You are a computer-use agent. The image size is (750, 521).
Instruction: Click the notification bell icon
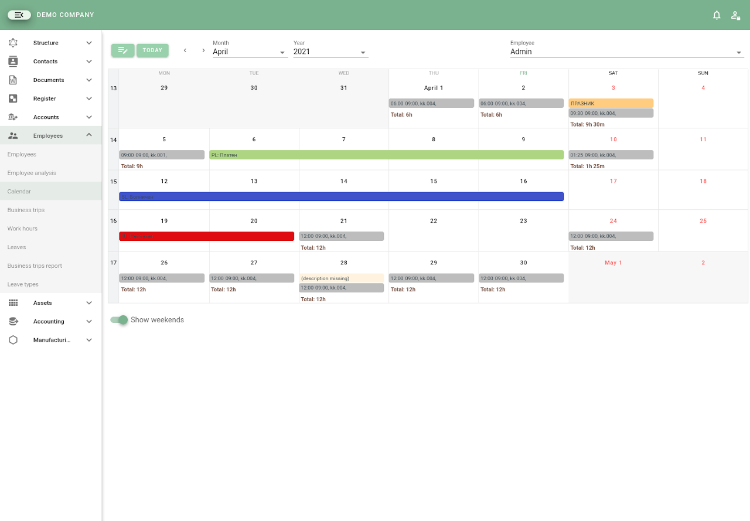(x=717, y=15)
